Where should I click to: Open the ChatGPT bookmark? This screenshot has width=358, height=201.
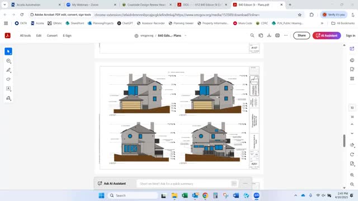[125, 23]
